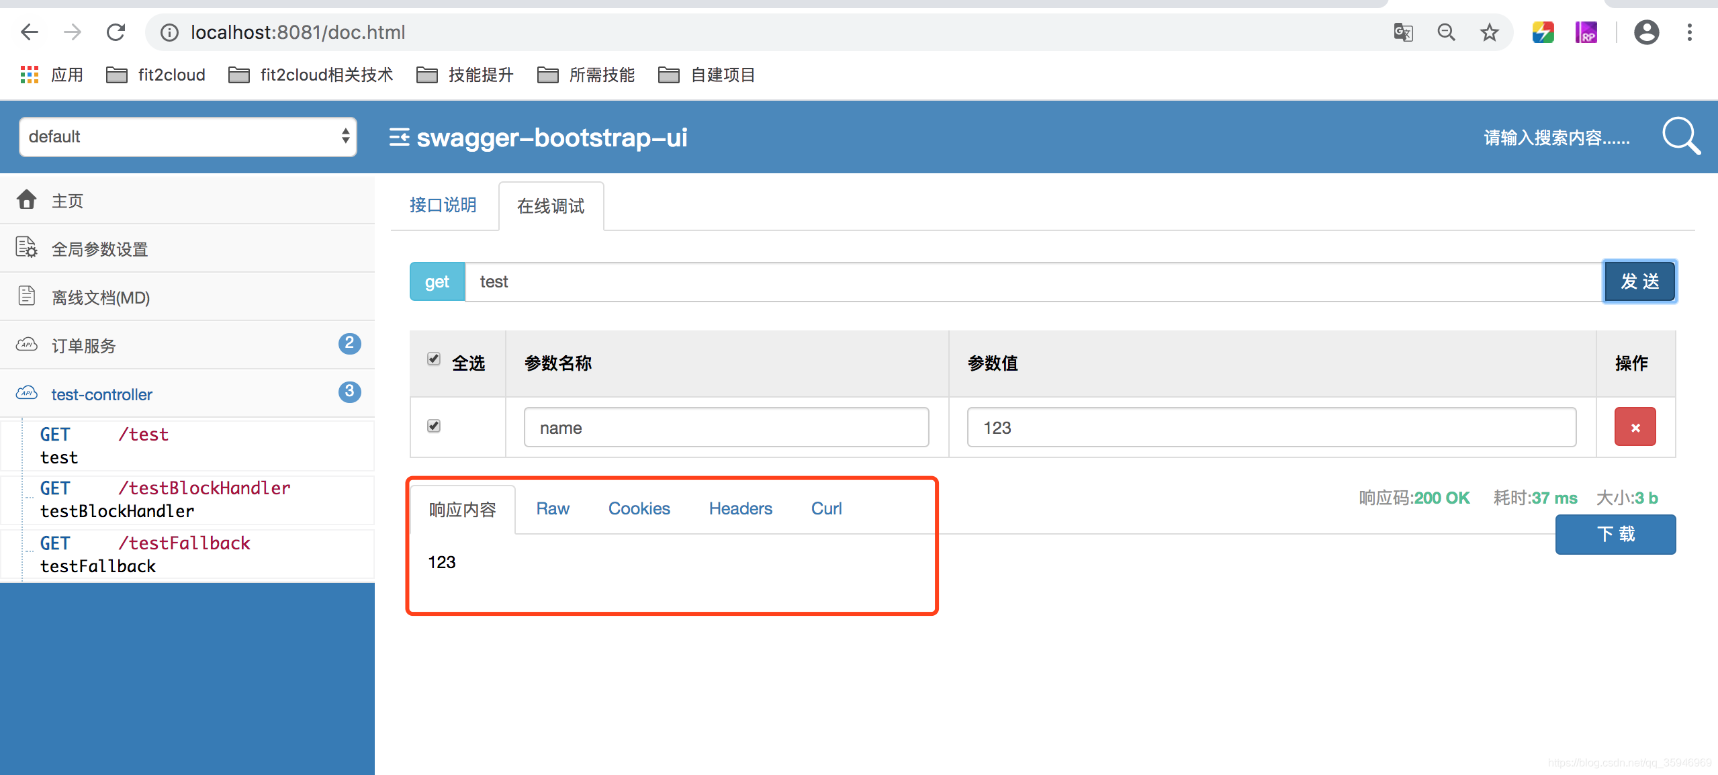Click the badge showing 2 on 订单服务
Image resolution: width=1718 pixels, height=775 pixels.
coord(349,344)
